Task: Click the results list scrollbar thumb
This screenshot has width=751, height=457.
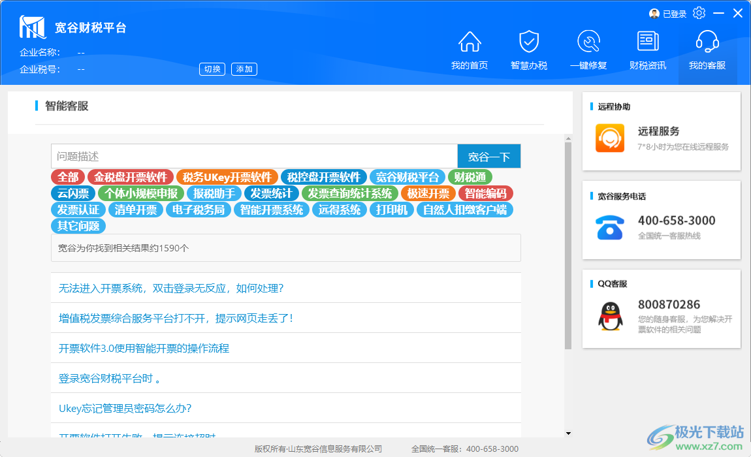Action: coord(568,245)
